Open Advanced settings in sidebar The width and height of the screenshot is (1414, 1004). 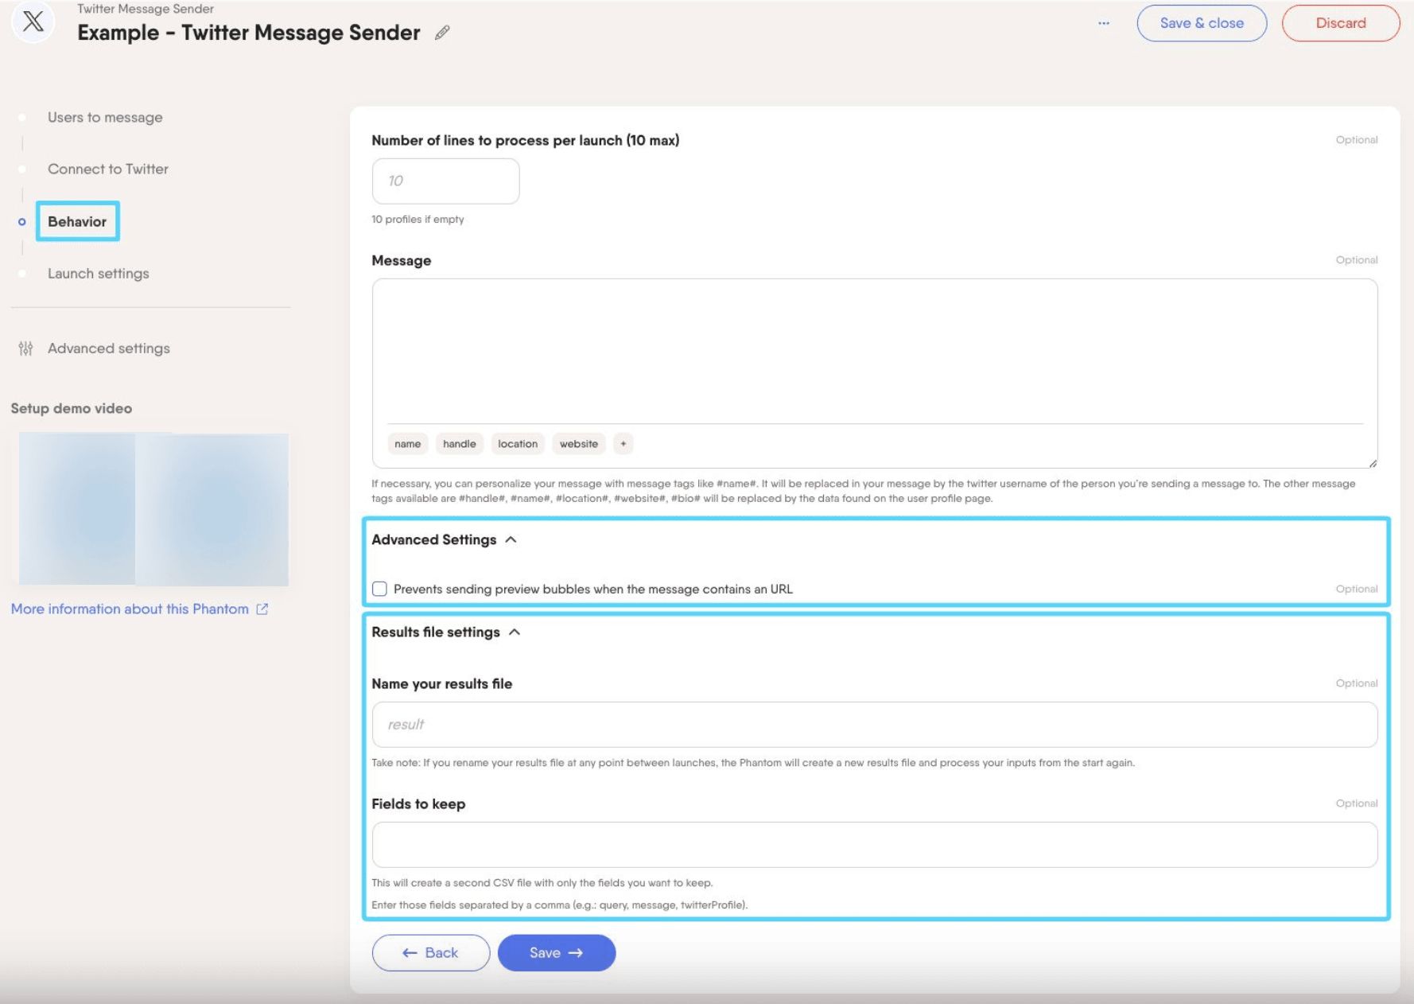point(109,348)
